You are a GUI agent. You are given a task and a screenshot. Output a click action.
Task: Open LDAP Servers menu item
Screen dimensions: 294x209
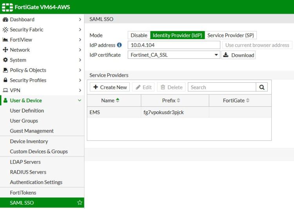[x=25, y=162]
